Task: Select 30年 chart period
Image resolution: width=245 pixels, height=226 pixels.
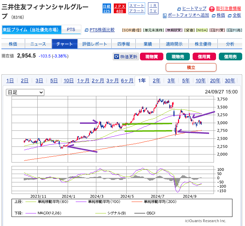Action: point(230,81)
